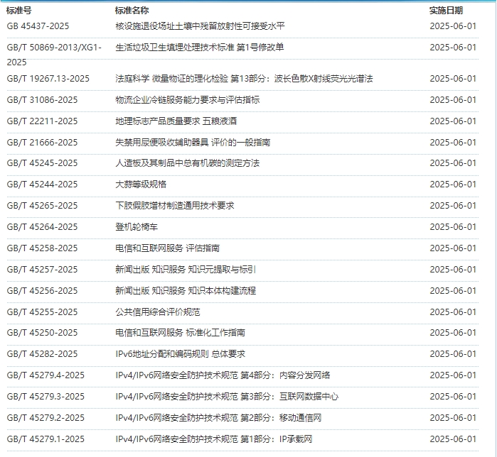
Task: Click title 电信和互联网服务 标准化工作指南
Action: (x=180, y=332)
